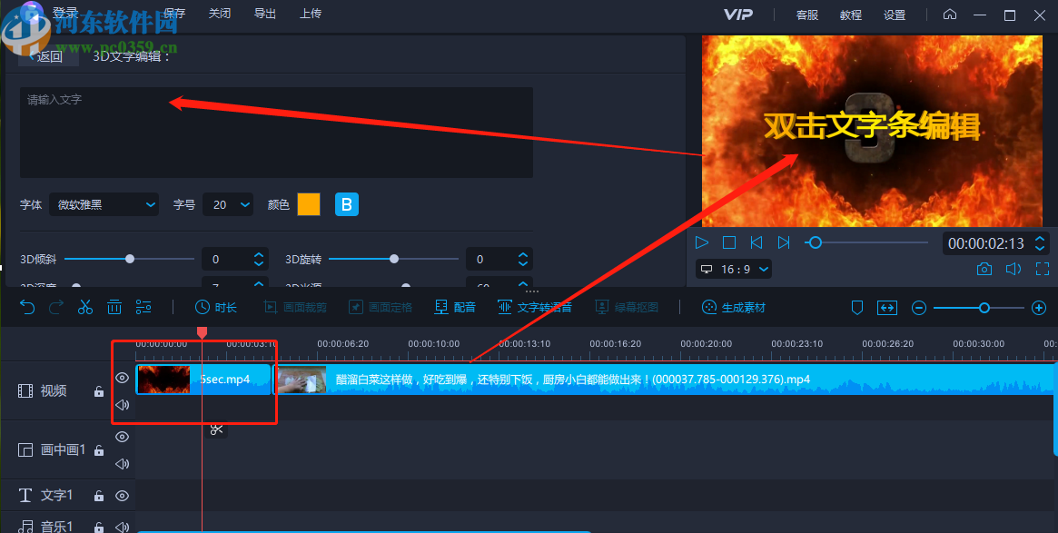Zoom out timeline with minus icon

pos(918,308)
